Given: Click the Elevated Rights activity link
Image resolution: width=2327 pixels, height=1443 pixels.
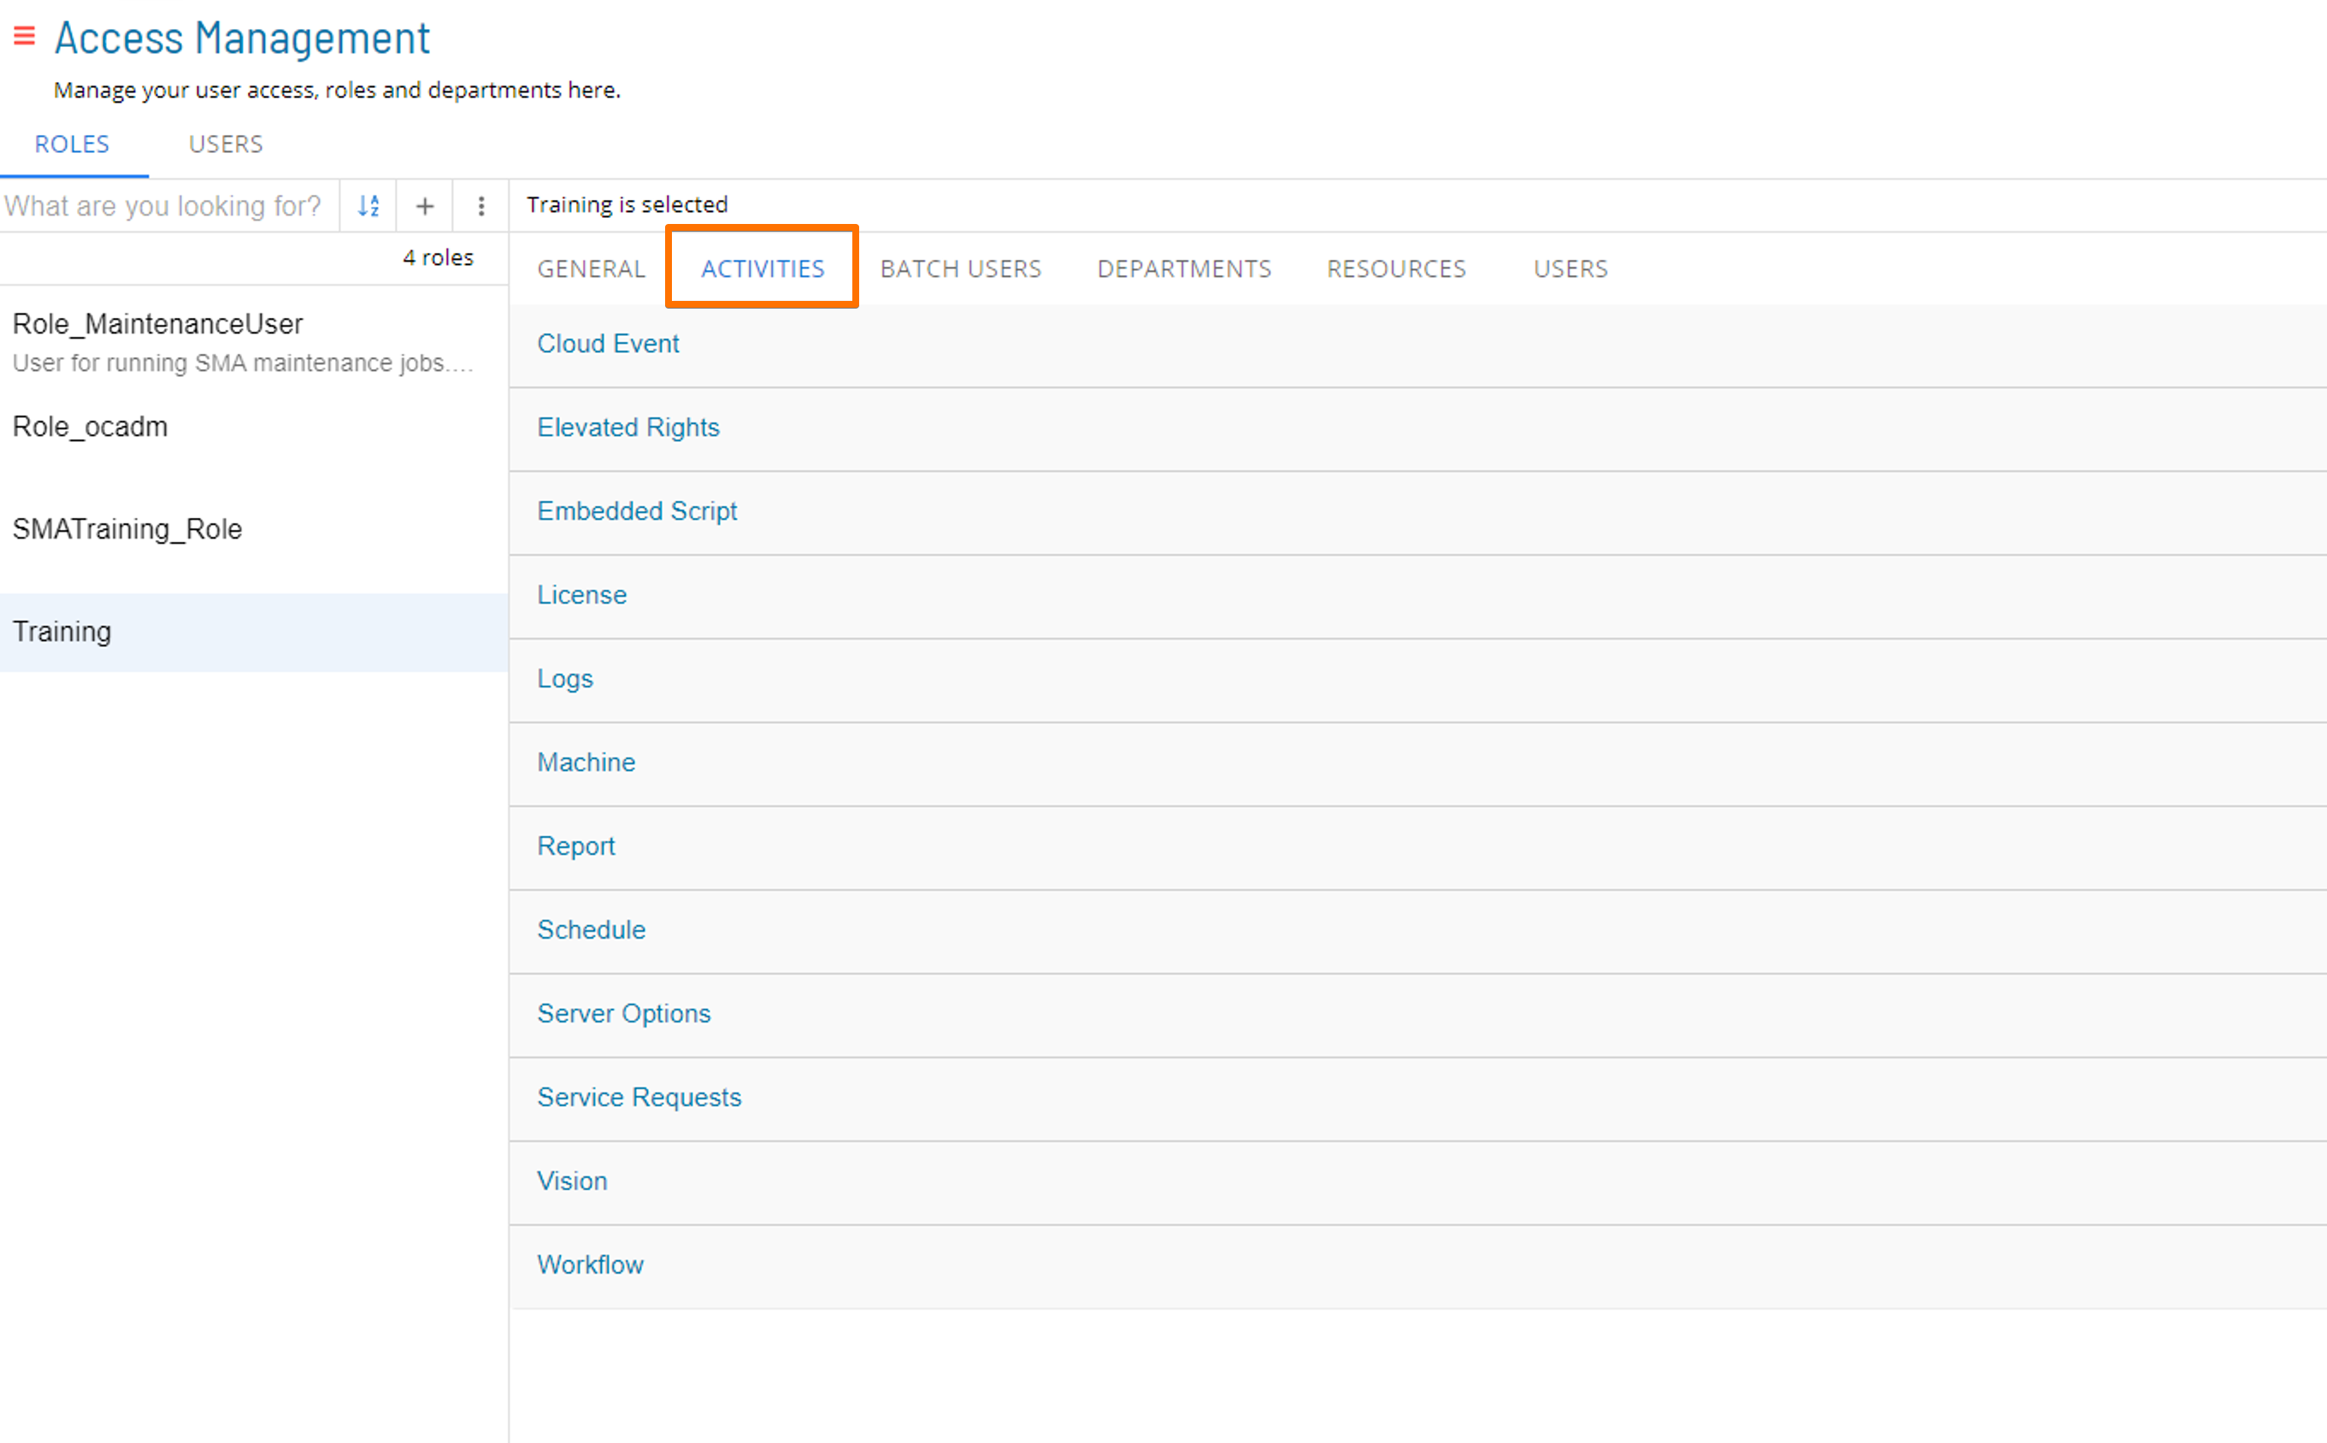Looking at the screenshot, I should [x=628, y=427].
